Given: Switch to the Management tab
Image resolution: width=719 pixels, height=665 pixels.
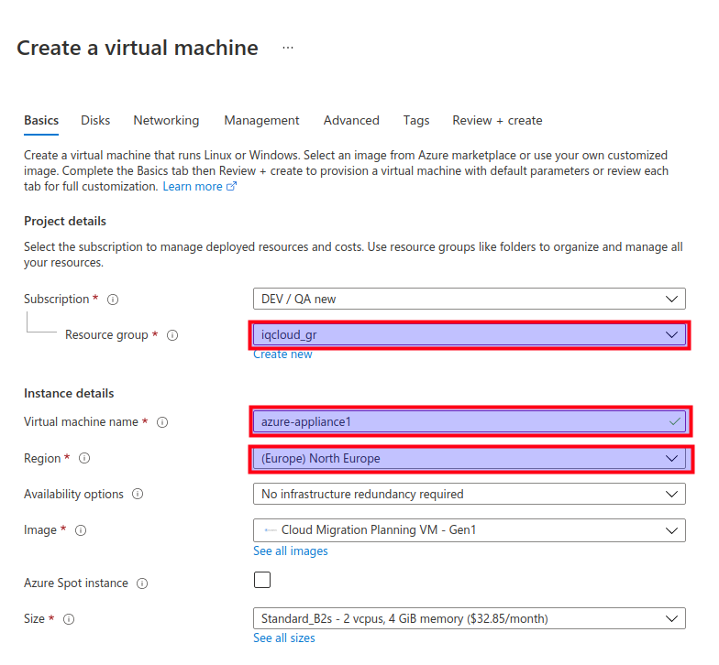Looking at the screenshot, I should (x=261, y=121).
